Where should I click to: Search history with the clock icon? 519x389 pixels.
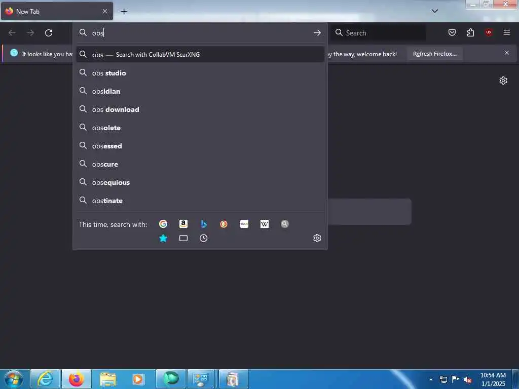click(x=204, y=238)
